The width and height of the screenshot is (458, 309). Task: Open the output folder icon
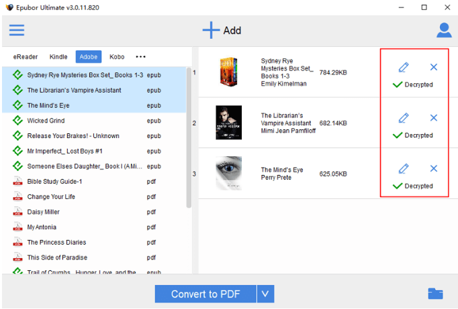tap(435, 294)
